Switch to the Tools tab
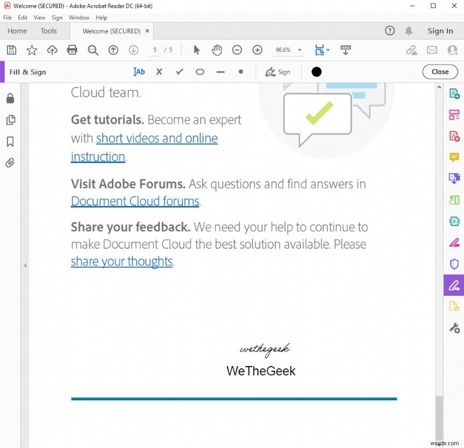 (x=49, y=31)
